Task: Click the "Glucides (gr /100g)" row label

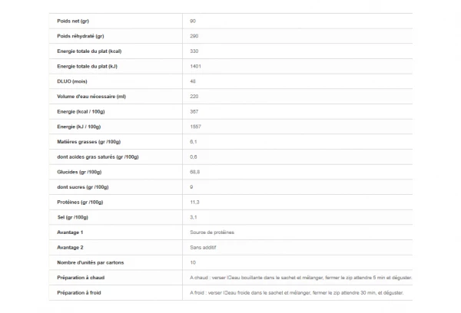Action: (80, 171)
